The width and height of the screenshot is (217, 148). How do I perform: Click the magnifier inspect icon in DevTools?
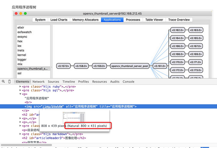[x=3, y=81]
